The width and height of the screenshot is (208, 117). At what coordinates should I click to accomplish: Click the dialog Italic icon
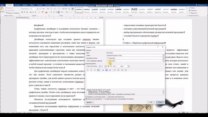[x=111, y=66]
